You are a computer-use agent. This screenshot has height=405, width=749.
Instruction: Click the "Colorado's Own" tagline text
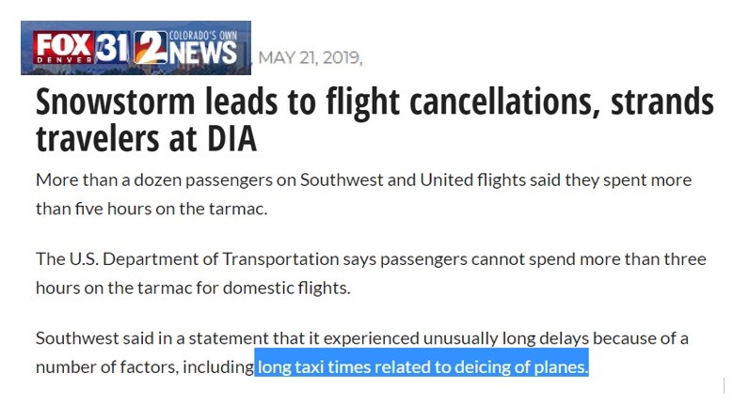coord(204,36)
